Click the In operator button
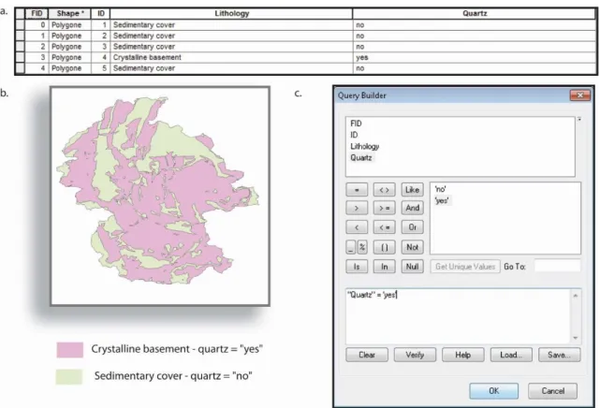 [384, 267]
